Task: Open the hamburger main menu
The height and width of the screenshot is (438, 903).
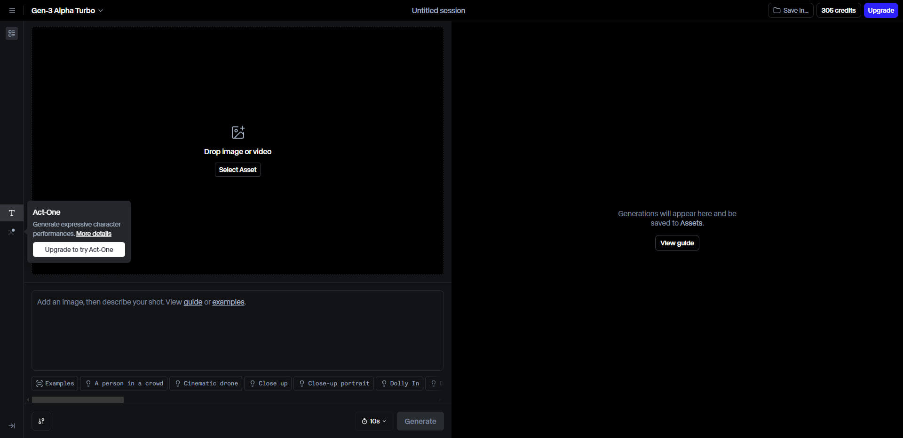Action: [x=12, y=10]
